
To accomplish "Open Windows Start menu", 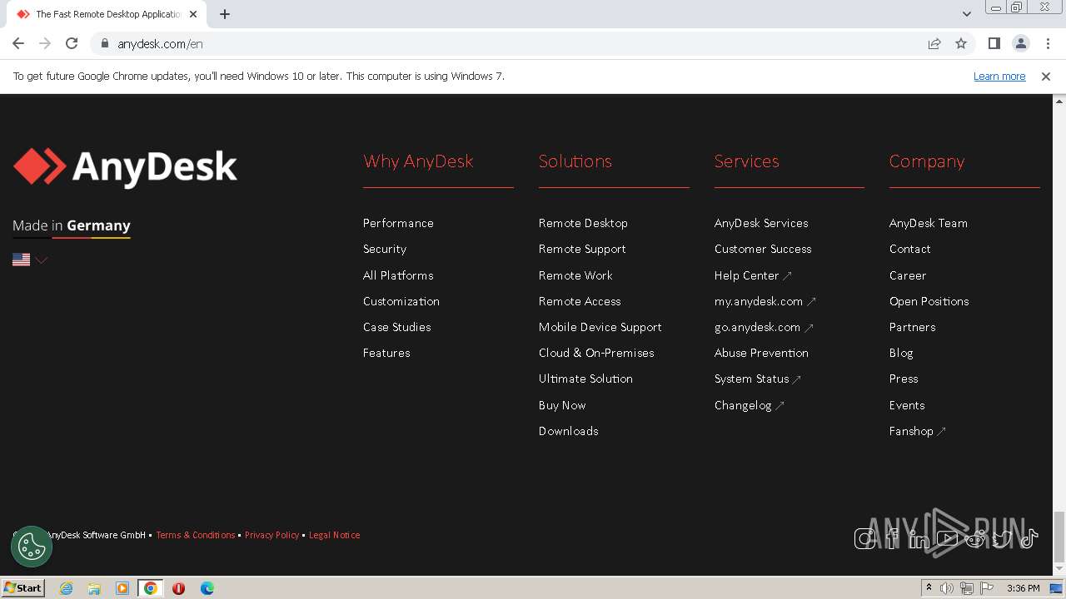I will [x=23, y=588].
